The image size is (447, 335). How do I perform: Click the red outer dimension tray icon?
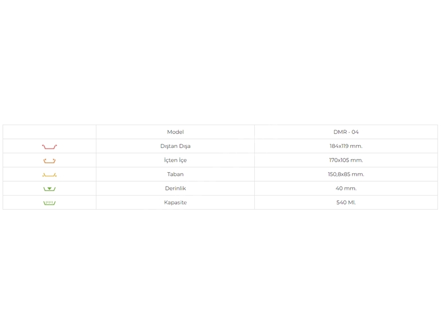(x=49, y=146)
